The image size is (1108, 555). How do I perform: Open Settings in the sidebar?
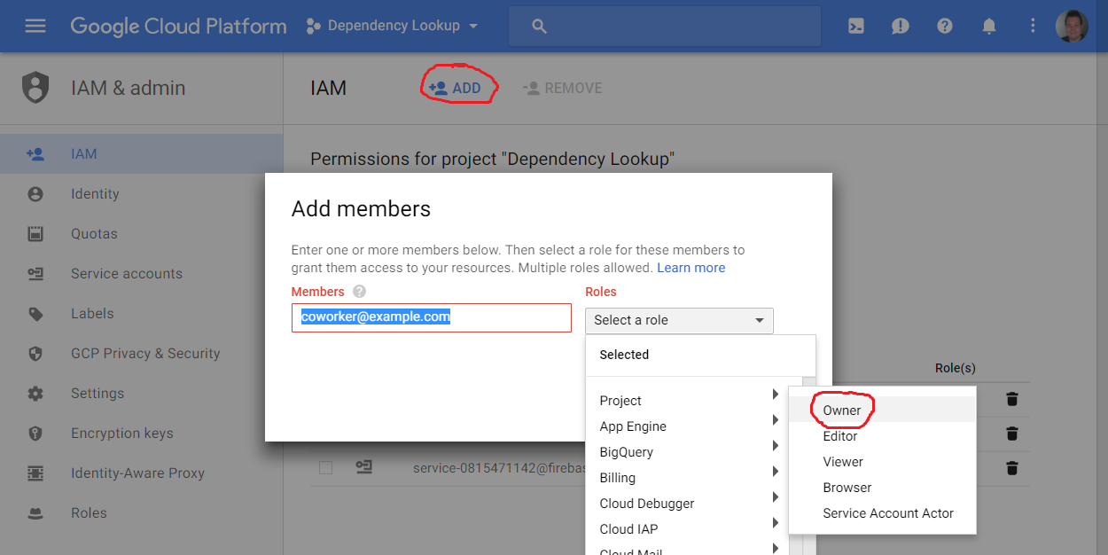[x=142, y=394]
